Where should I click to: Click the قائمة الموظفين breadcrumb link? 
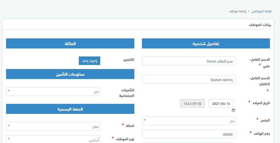pos(262,11)
